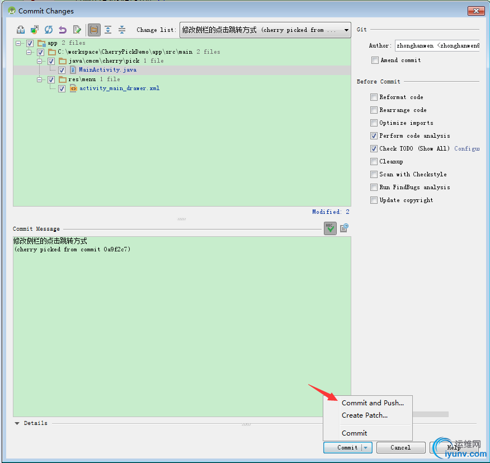Click the Author text field
Viewport: 490px width, 463px height.
[436, 46]
